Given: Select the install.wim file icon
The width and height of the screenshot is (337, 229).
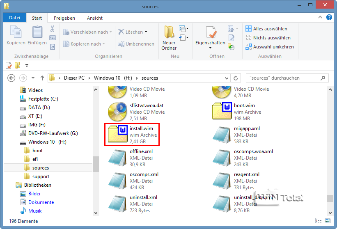Looking at the screenshot, I should [117, 134].
